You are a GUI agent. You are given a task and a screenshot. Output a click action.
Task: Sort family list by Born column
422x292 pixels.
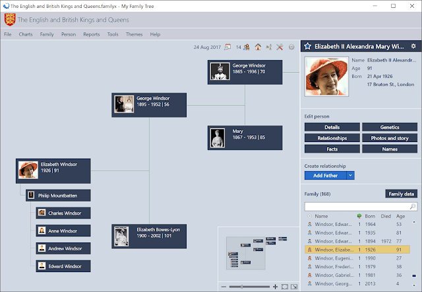(x=370, y=216)
